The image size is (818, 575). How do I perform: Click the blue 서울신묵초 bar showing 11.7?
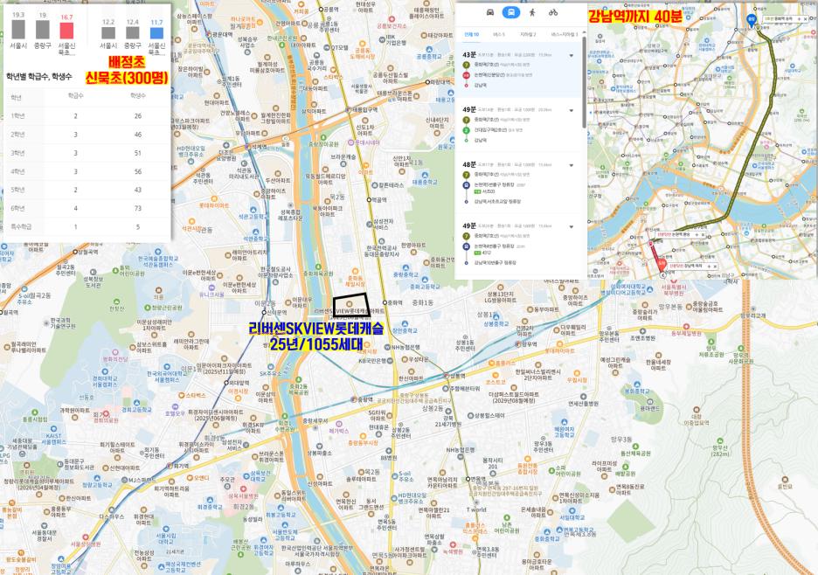pos(156,33)
